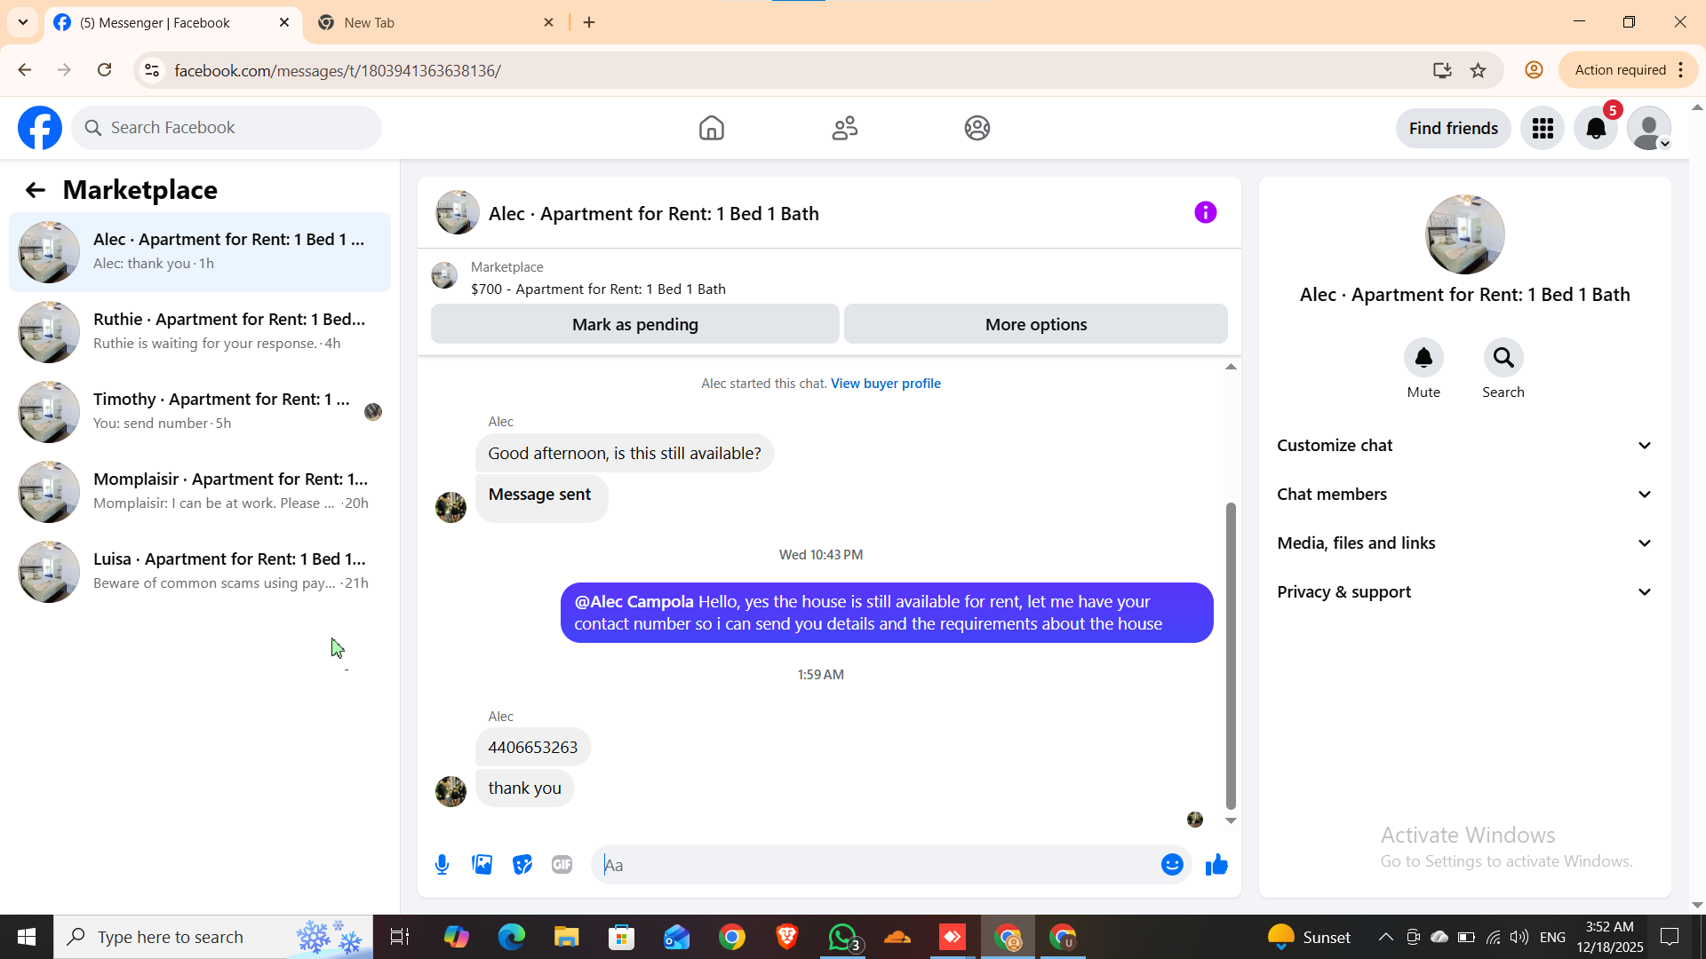This screenshot has width=1706, height=959.
Task: Click the install app icon in address bar
Action: point(1442,70)
